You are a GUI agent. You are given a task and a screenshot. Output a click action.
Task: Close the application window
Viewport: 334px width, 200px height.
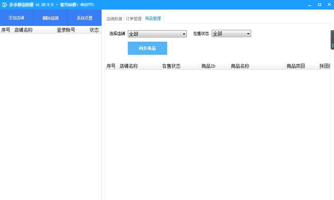[x=329, y=4]
